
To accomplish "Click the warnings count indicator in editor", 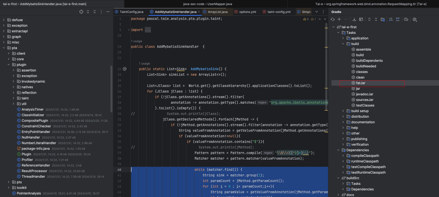I will [x=306, y=19].
